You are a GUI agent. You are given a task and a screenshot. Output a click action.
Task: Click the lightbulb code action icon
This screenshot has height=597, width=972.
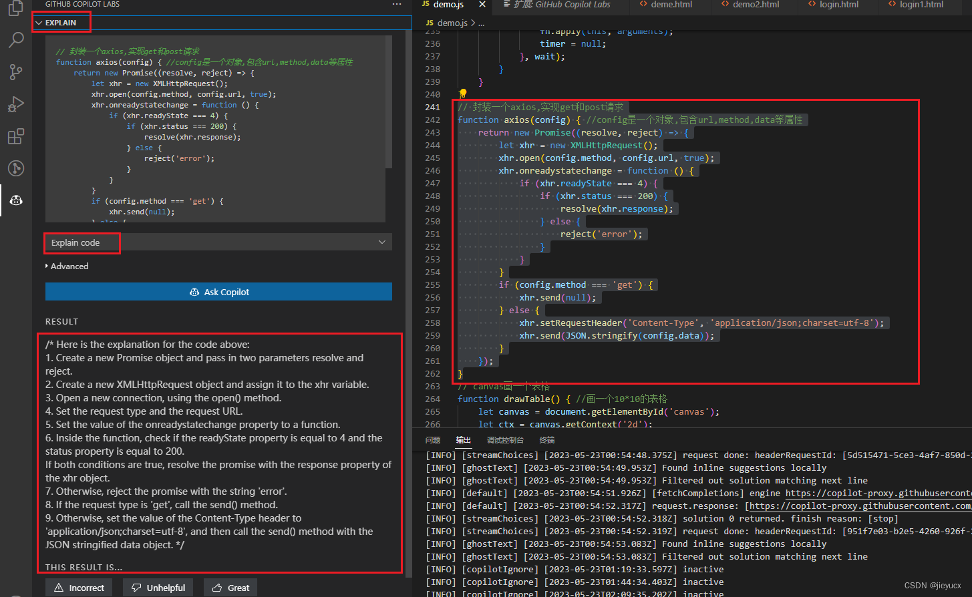(462, 94)
